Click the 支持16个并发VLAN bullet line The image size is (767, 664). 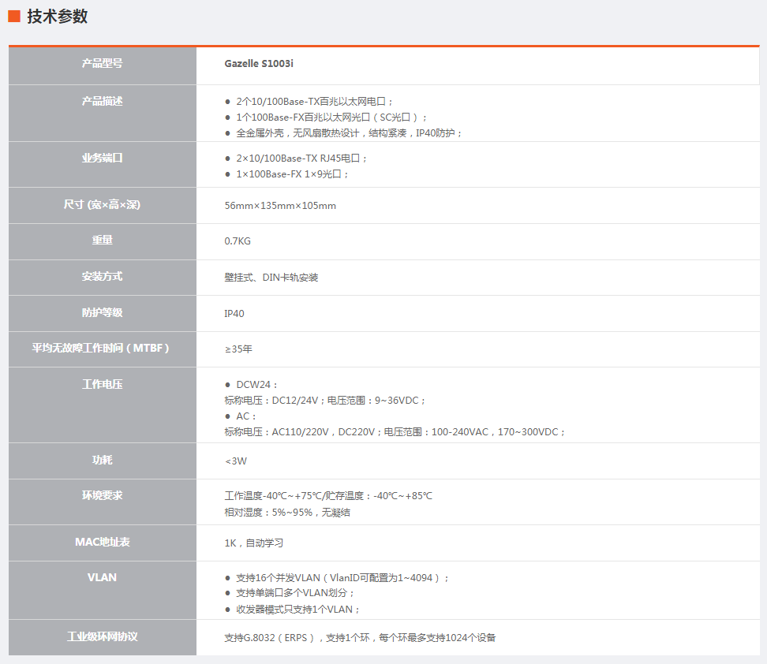coord(342,578)
